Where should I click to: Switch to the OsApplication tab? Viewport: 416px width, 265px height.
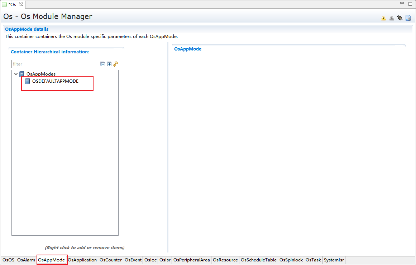click(82, 260)
